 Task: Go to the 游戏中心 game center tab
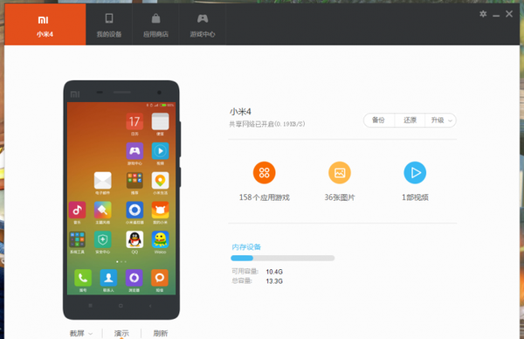pyautogui.click(x=203, y=24)
